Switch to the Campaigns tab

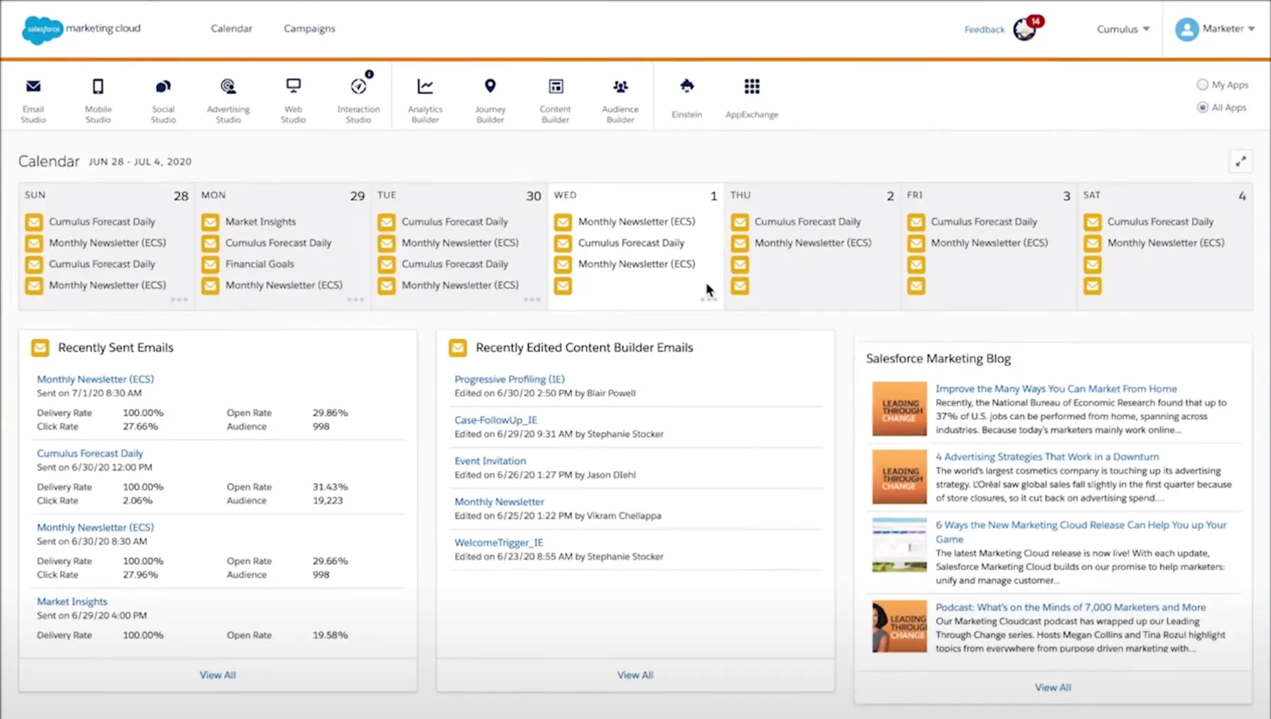[309, 28]
